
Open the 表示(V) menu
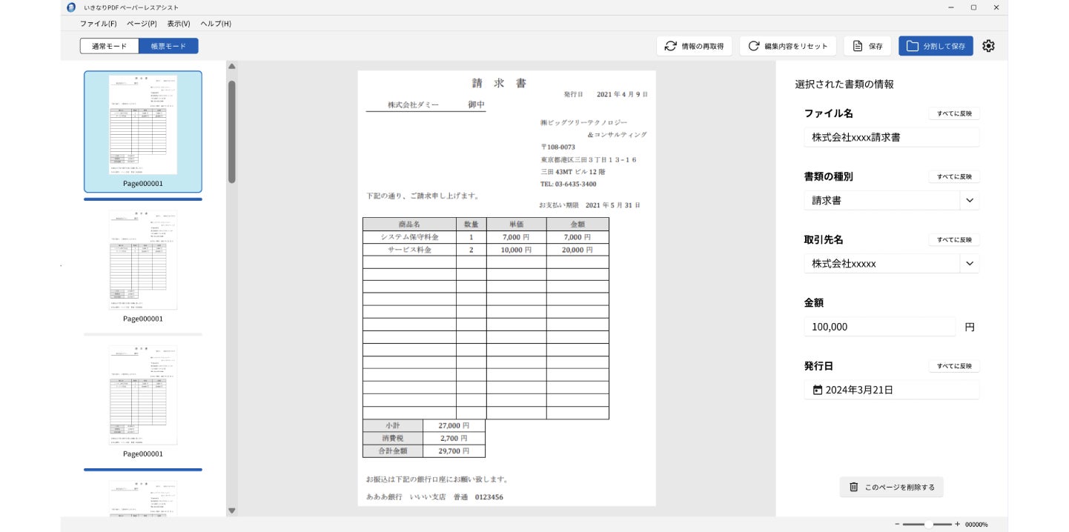point(179,24)
